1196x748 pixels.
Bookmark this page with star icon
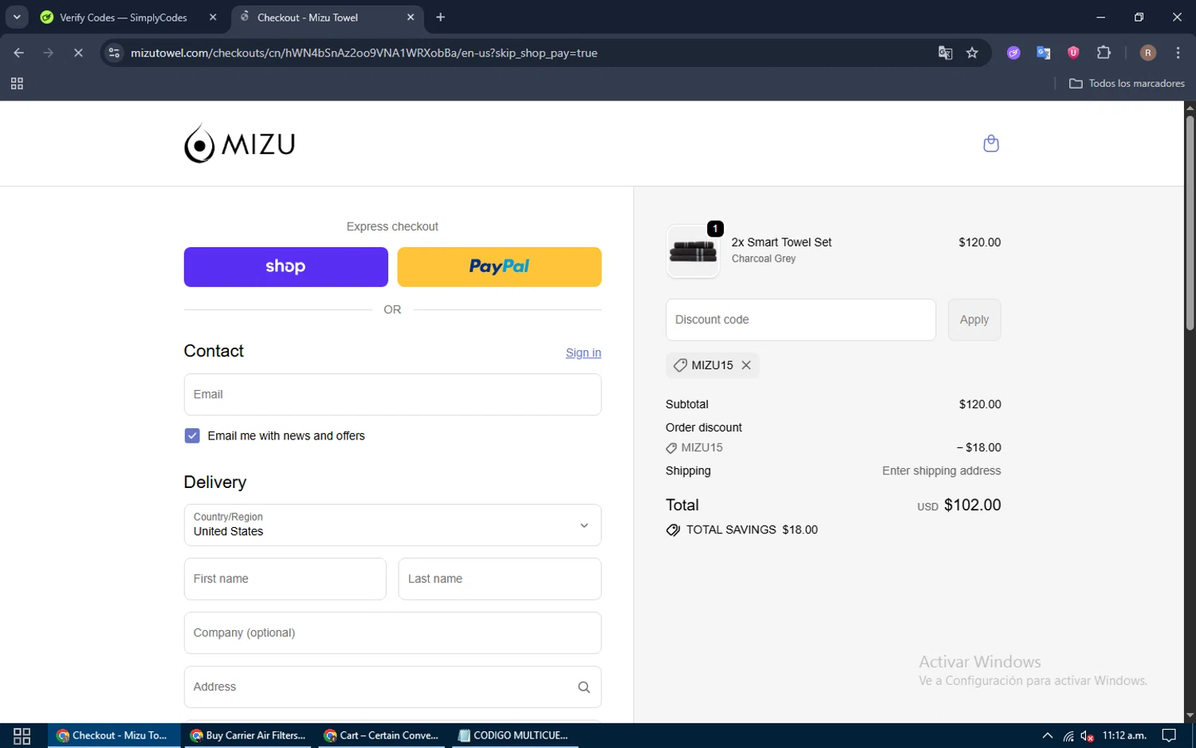(972, 53)
